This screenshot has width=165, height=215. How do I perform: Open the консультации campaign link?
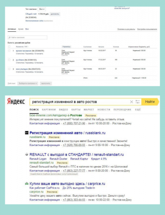coord(22,69)
